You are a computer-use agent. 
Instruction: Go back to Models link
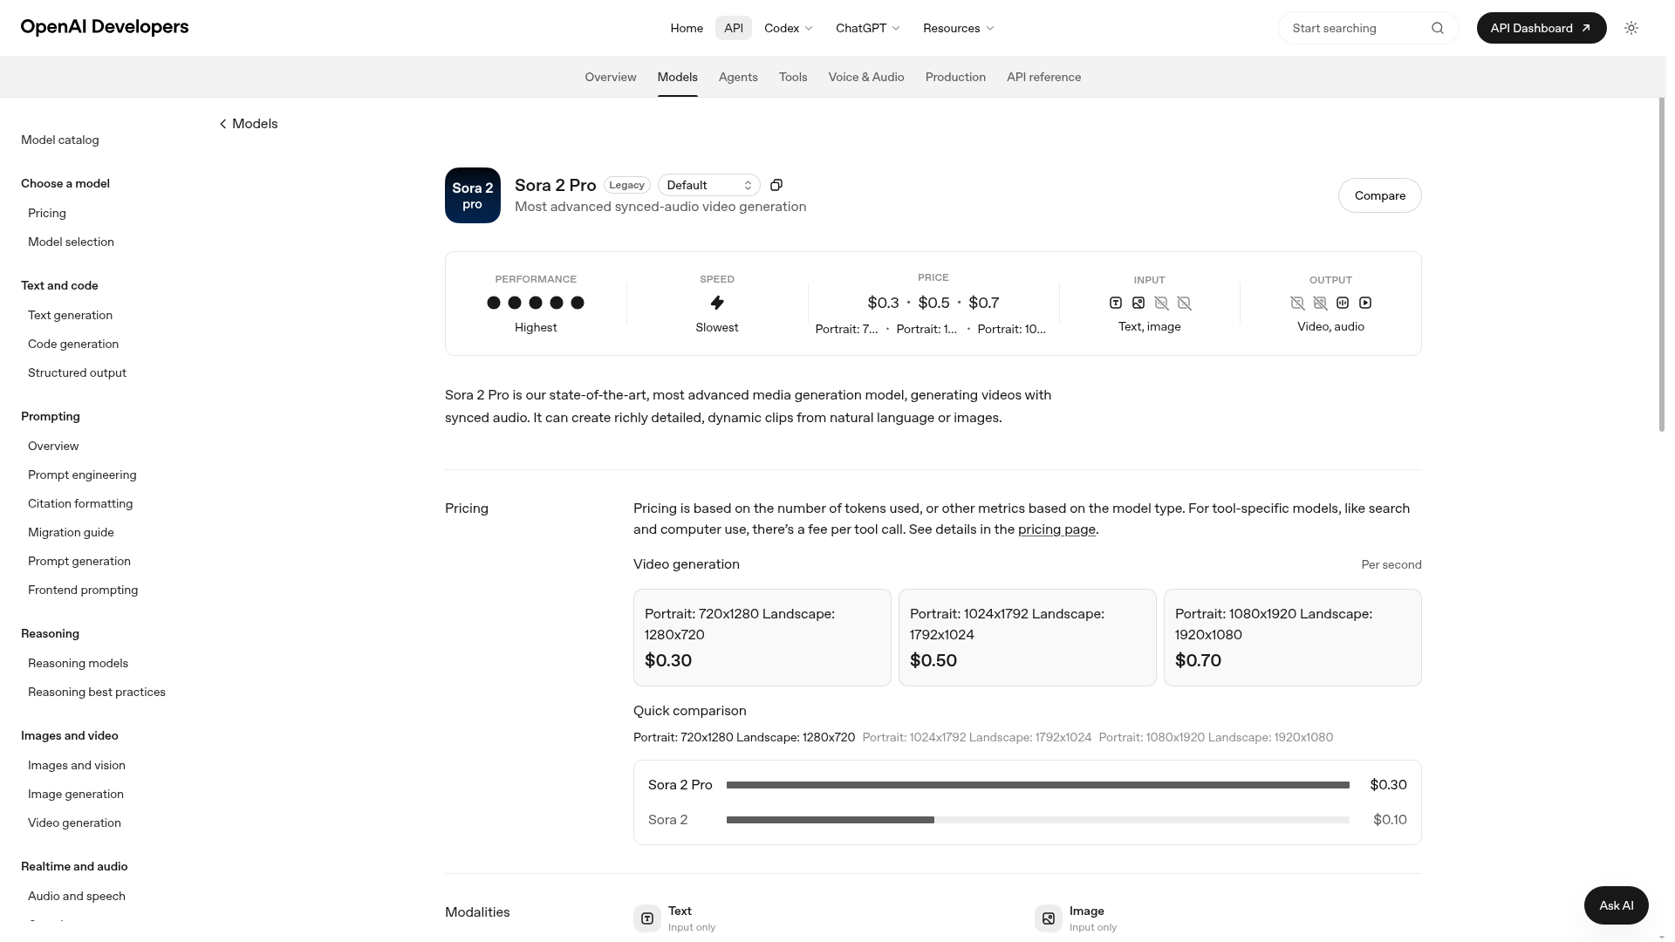coord(249,124)
